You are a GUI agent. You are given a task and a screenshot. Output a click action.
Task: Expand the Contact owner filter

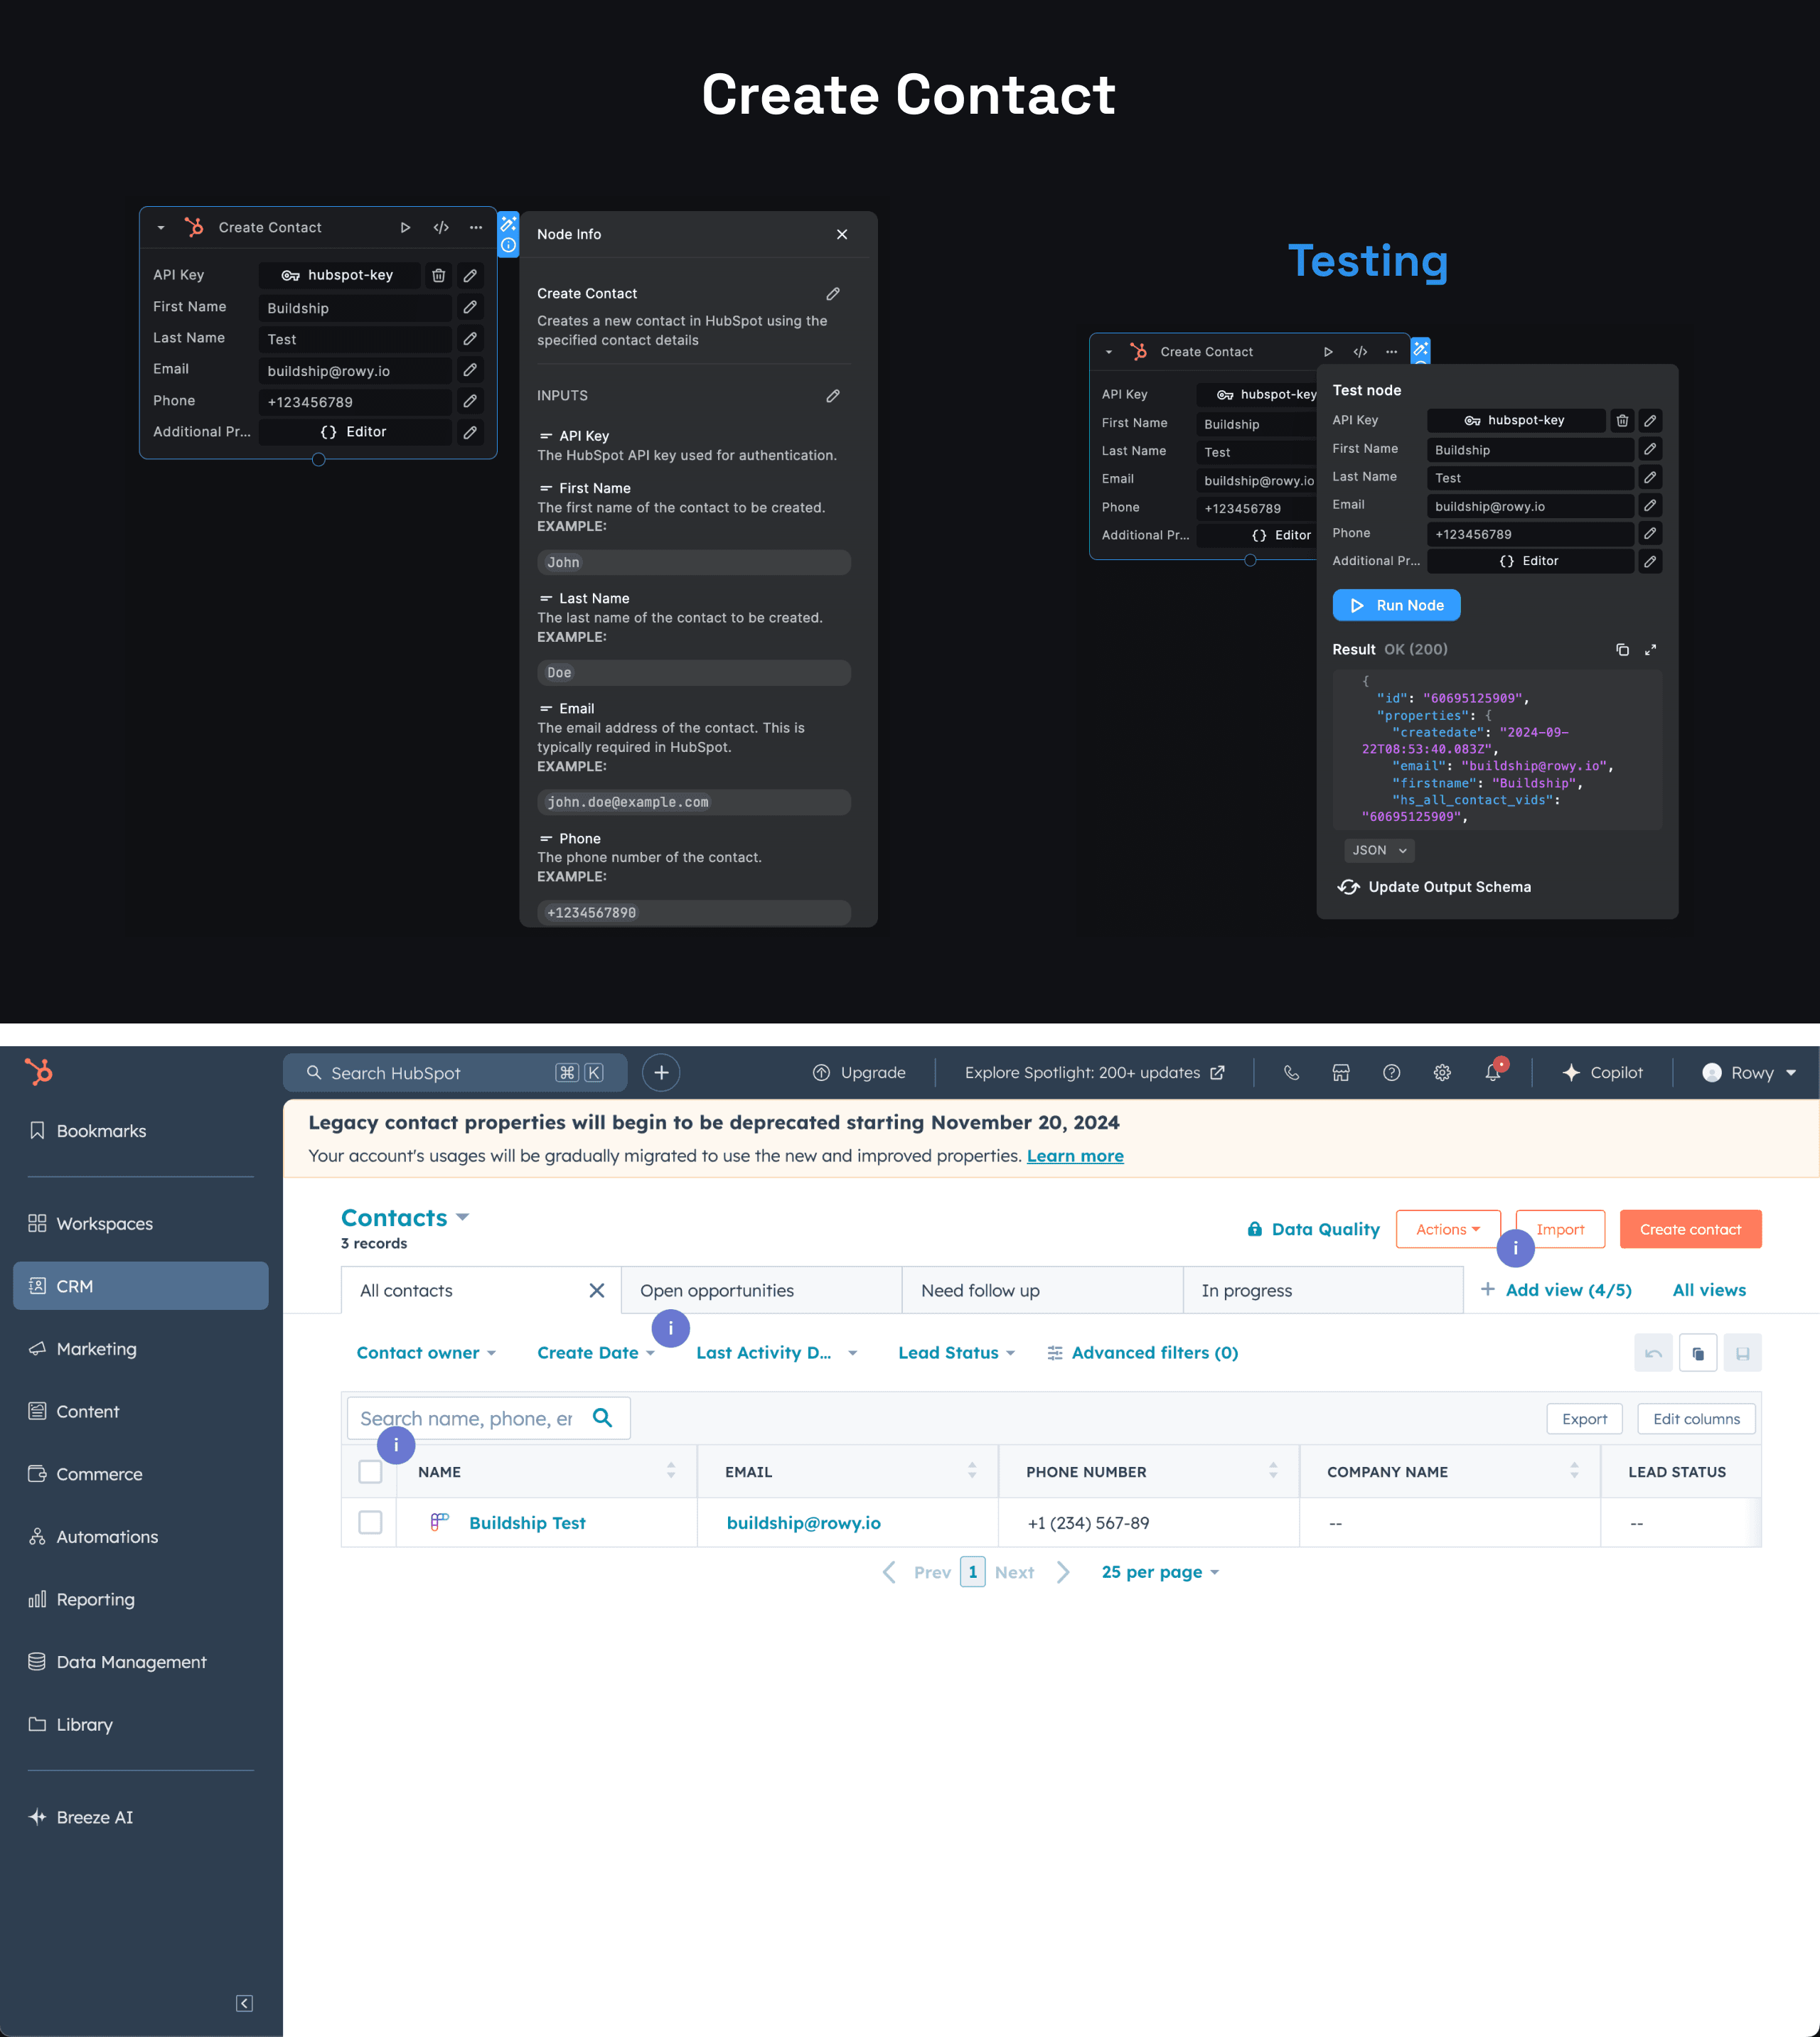coord(426,1353)
